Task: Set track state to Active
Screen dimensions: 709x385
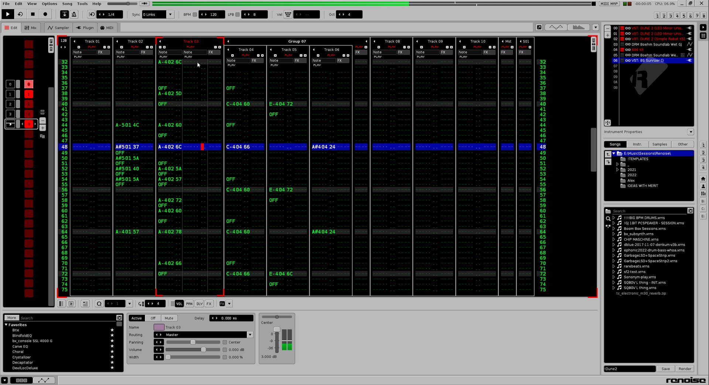Action: [x=136, y=318]
